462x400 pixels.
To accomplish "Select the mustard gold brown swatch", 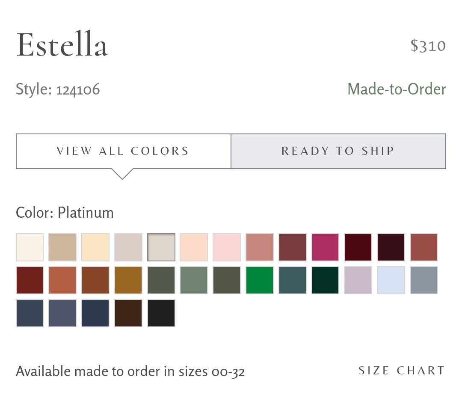I will pyautogui.click(x=128, y=280).
